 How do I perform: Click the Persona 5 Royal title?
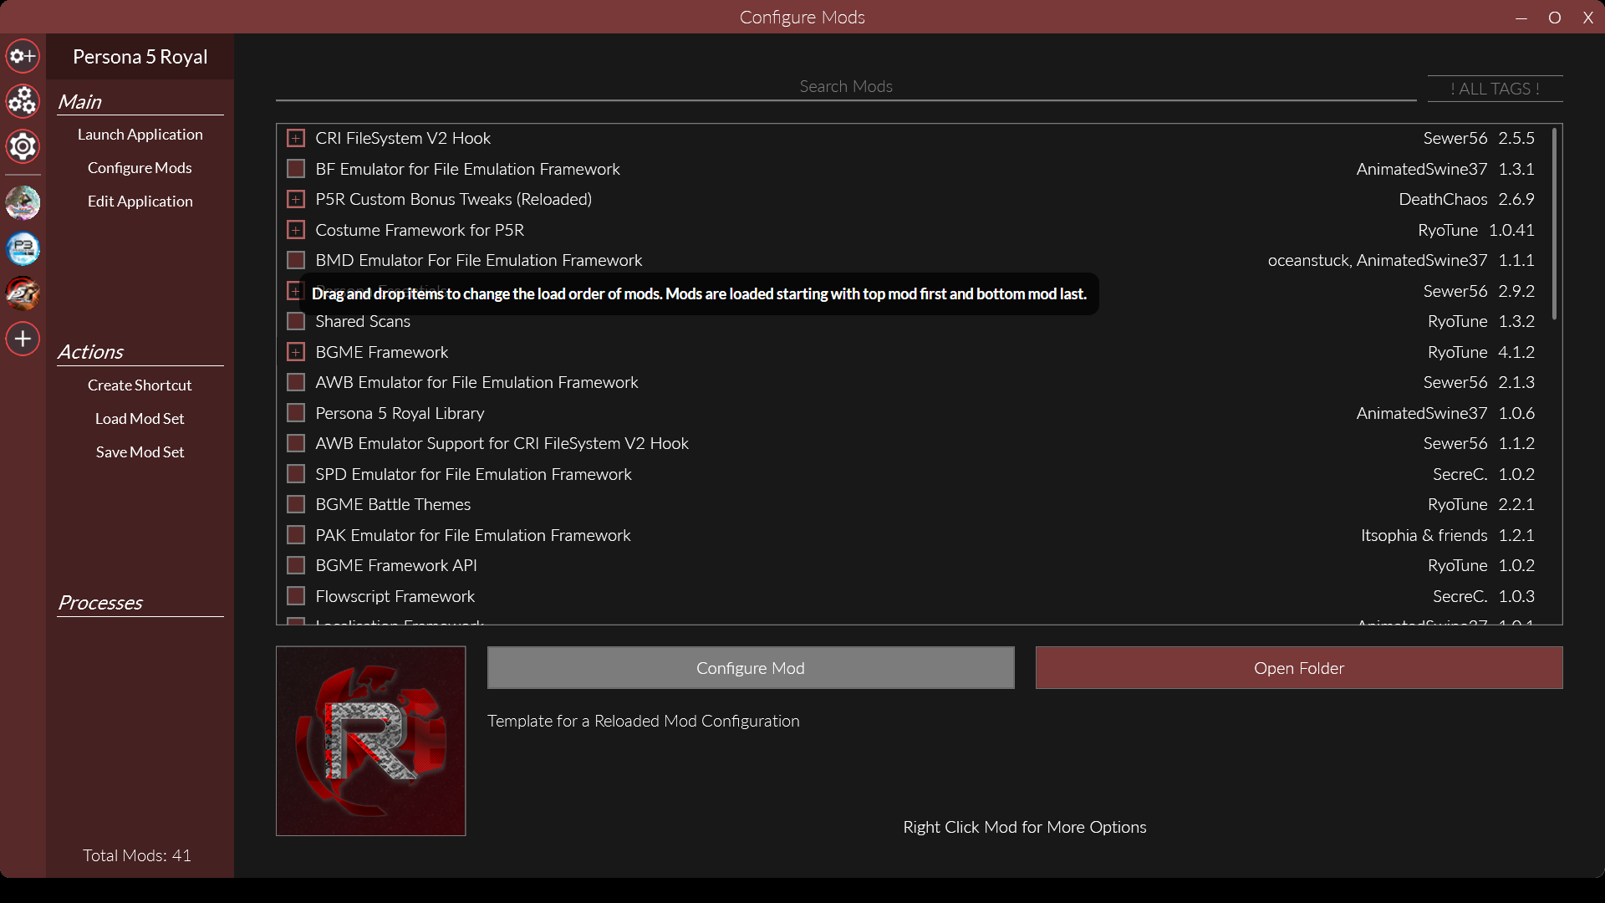click(x=140, y=57)
